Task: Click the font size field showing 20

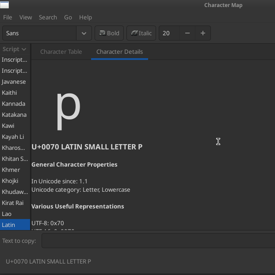Action: (169, 33)
